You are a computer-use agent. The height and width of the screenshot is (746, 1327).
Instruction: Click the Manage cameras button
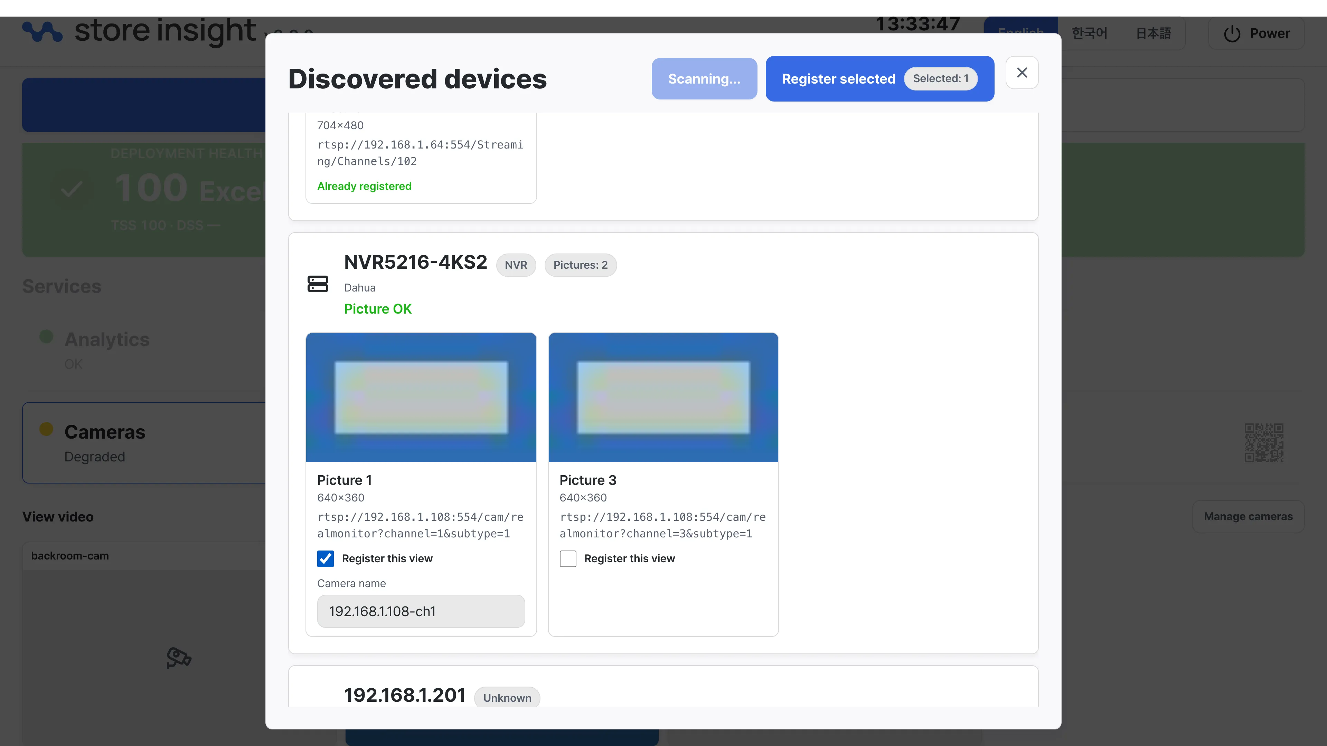click(x=1248, y=516)
